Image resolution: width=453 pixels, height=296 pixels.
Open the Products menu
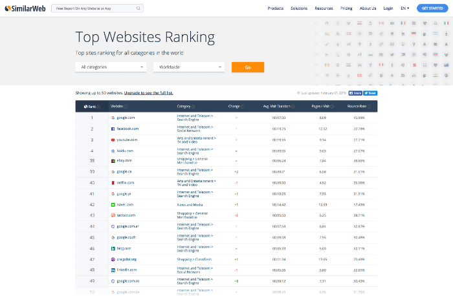[275, 8]
